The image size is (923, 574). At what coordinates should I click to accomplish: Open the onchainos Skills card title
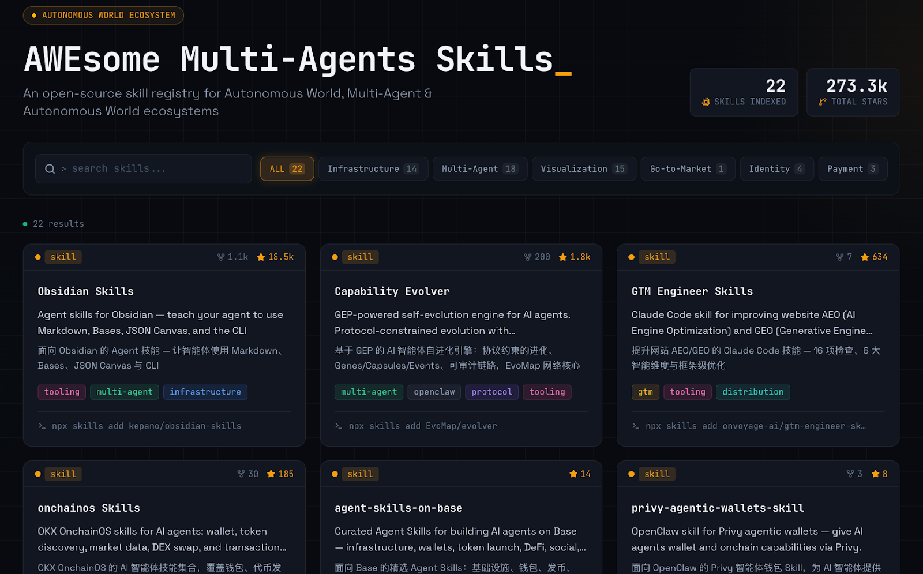[89, 508]
